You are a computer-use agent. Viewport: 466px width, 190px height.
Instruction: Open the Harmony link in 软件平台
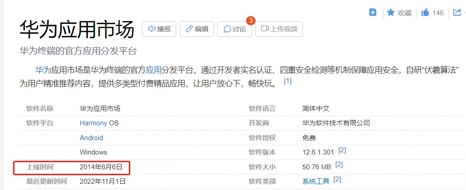(x=93, y=123)
